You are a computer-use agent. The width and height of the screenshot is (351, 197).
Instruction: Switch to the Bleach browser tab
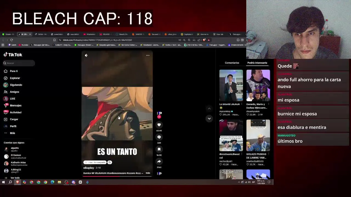122,34
